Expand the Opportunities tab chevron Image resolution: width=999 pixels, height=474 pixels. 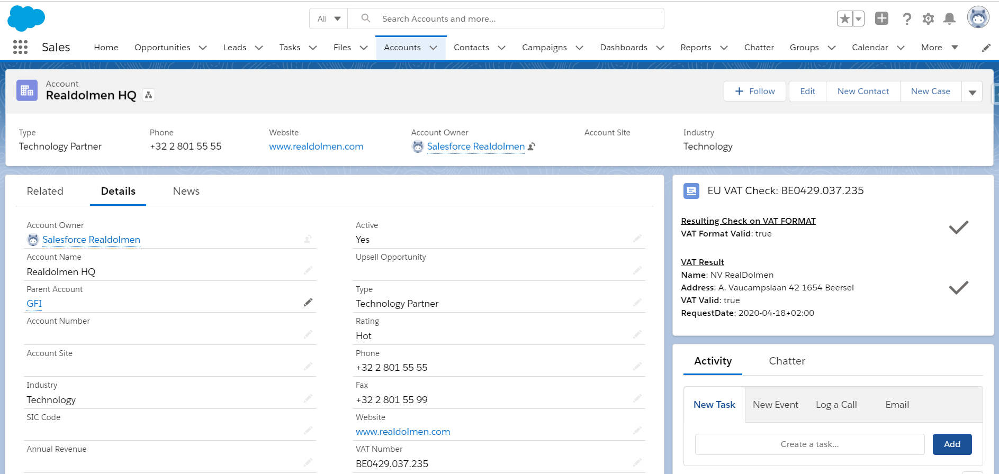point(203,48)
